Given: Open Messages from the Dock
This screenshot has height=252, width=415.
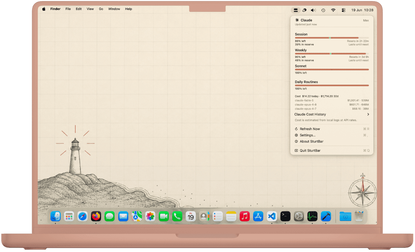Looking at the screenshot, I should tap(110, 216).
